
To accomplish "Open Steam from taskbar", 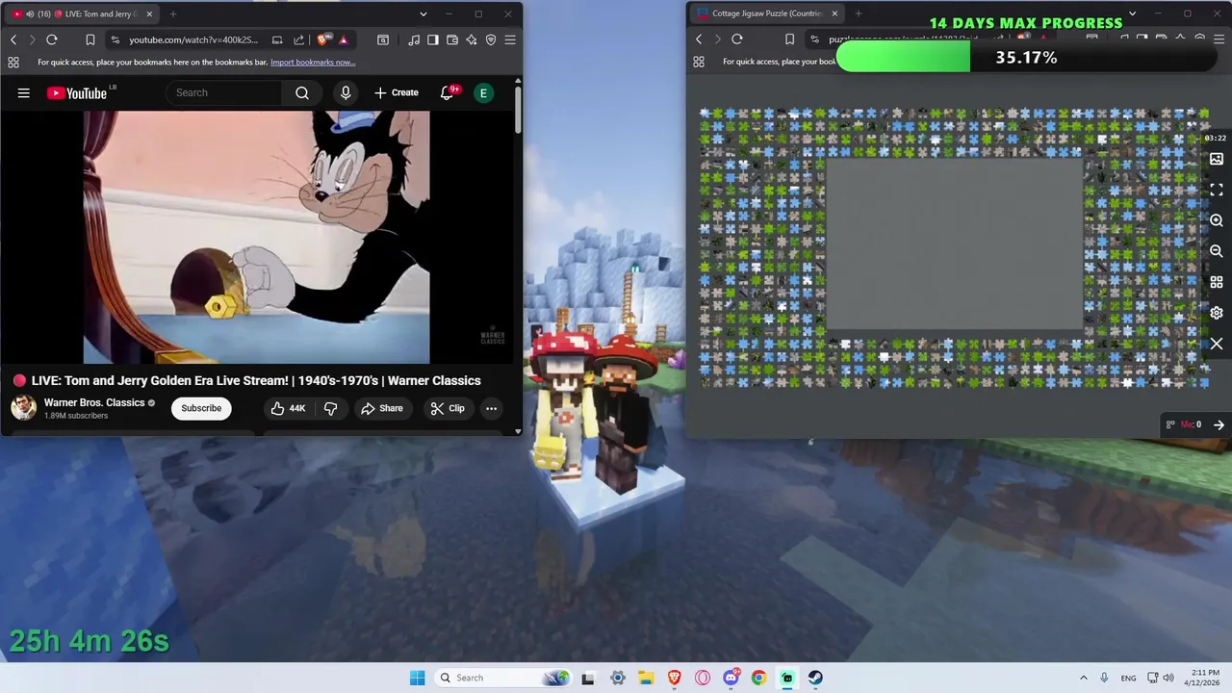I will pyautogui.click(x=815, y=678).
